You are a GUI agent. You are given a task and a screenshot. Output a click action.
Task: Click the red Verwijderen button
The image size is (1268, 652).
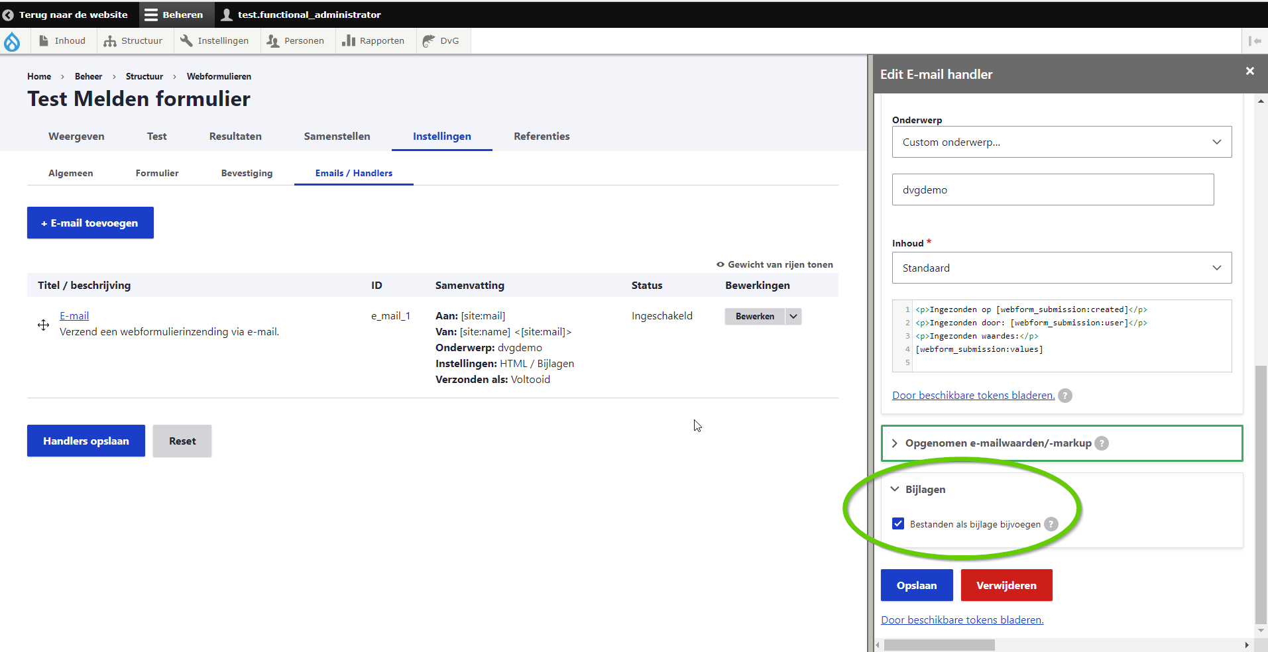[1006, 585]
